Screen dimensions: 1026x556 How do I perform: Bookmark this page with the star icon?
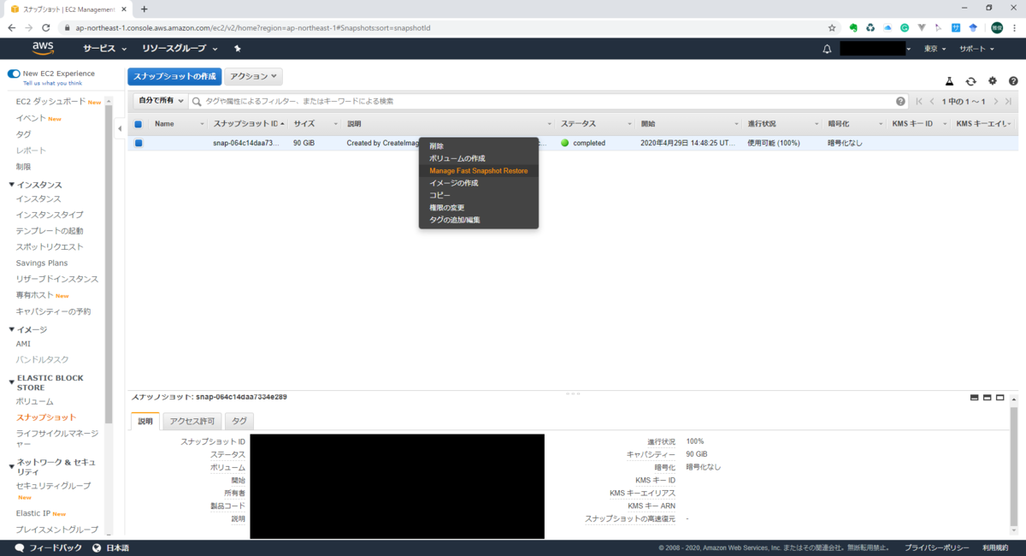[832, 27]
